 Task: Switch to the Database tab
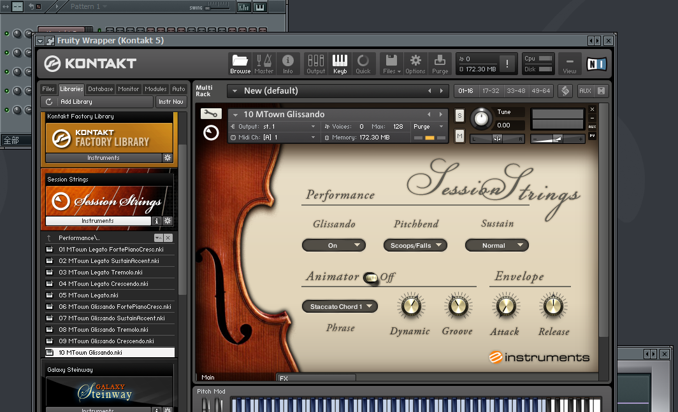point(100,89)
